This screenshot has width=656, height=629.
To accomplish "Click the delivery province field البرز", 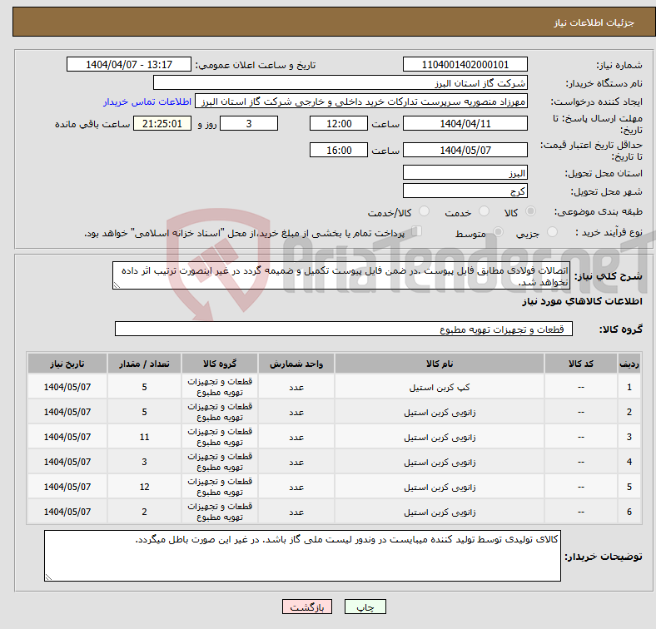I will (x=465, y=172).
